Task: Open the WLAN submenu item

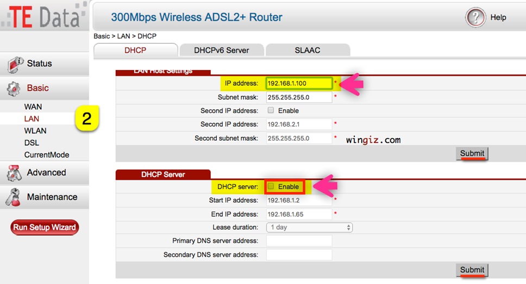Action: tap(35, 131)
